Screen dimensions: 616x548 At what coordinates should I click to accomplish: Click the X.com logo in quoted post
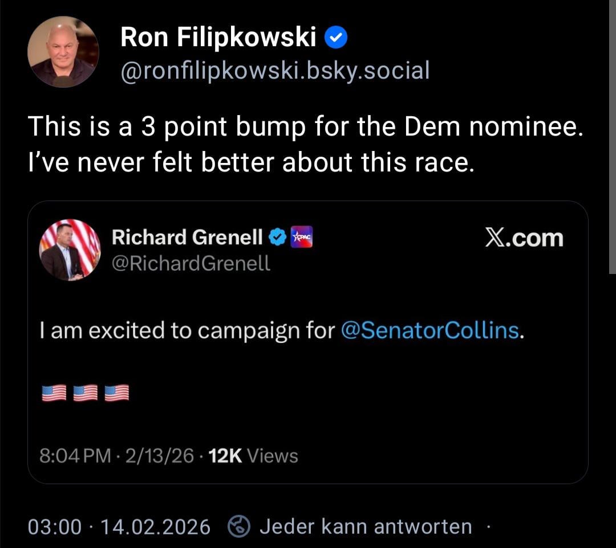[524, 238]
